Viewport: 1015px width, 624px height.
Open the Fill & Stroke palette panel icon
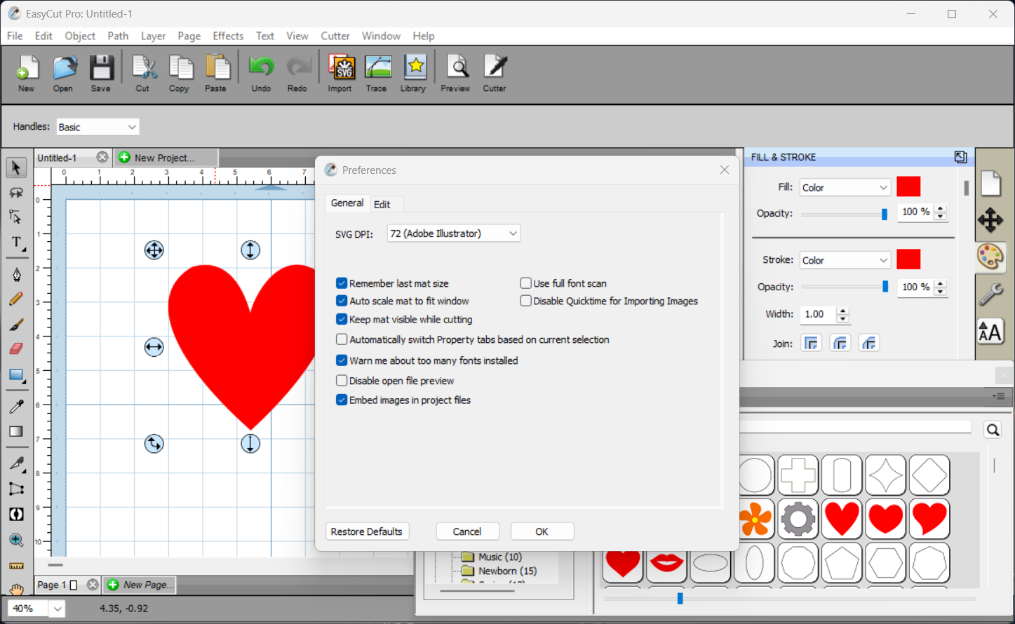coord(990,257)
